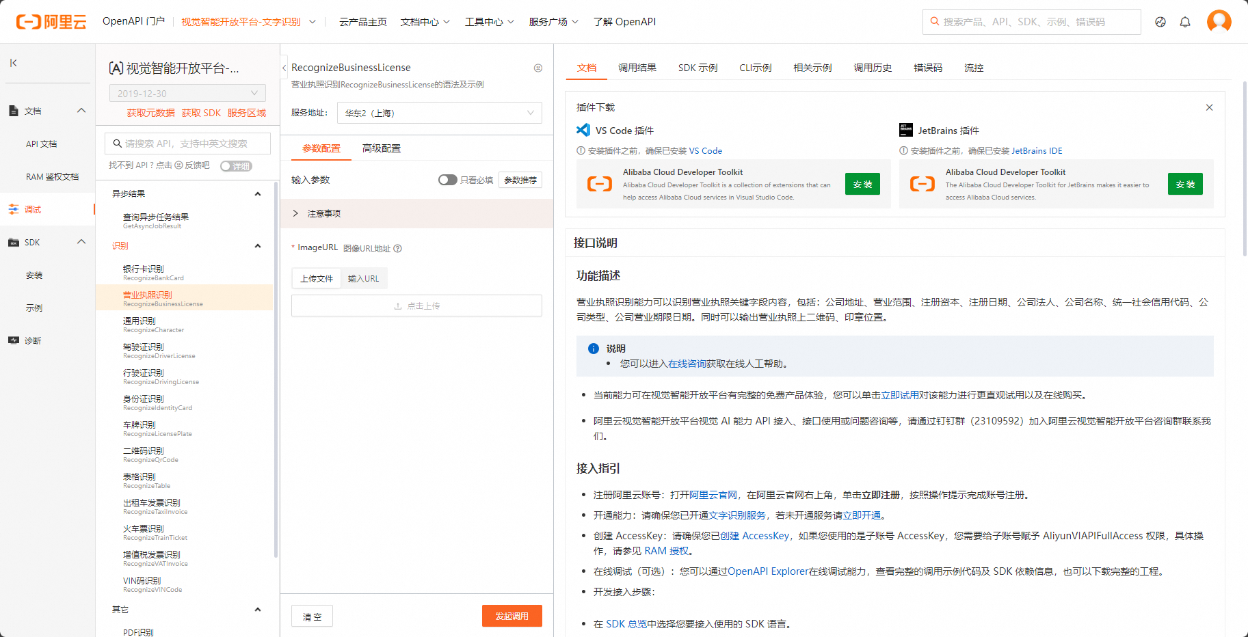The height and width of the screenshot is (637, 1248).
Task: Collapse the SDK sidebar section chevron
Action: [x=81, y=241]
